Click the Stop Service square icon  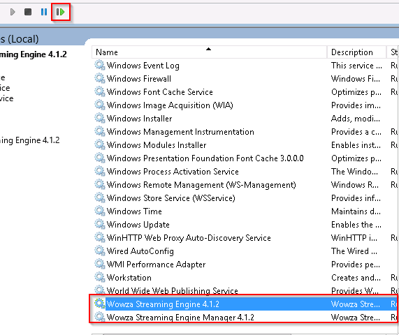click(x=28, y=12)
